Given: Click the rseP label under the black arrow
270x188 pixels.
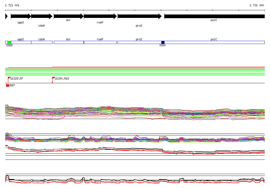Looking at the screenshot, I should tap(100, 23).
